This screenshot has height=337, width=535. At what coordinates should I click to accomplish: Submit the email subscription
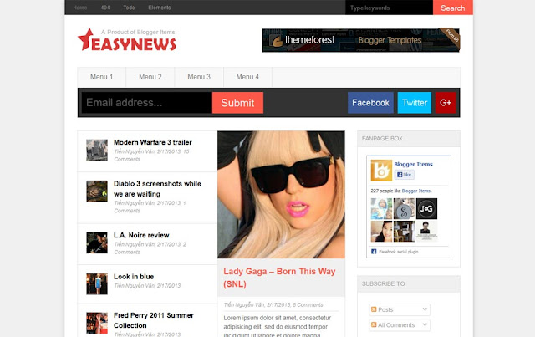(237, 103)
